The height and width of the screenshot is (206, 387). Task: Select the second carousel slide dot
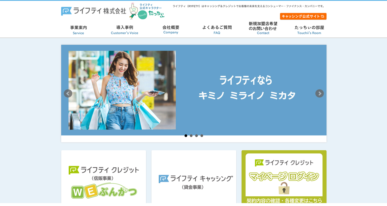(x=191, y=136)
